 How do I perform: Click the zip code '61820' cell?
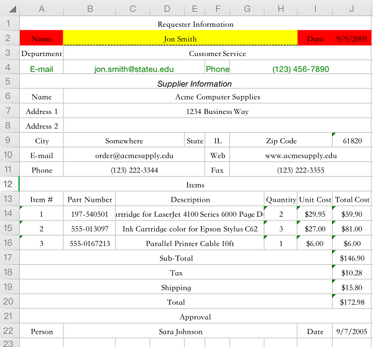[x=352, y=140]
